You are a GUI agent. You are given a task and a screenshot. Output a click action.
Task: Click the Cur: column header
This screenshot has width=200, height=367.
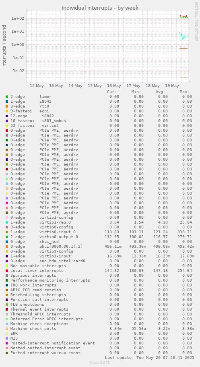(x=112, y=92)
